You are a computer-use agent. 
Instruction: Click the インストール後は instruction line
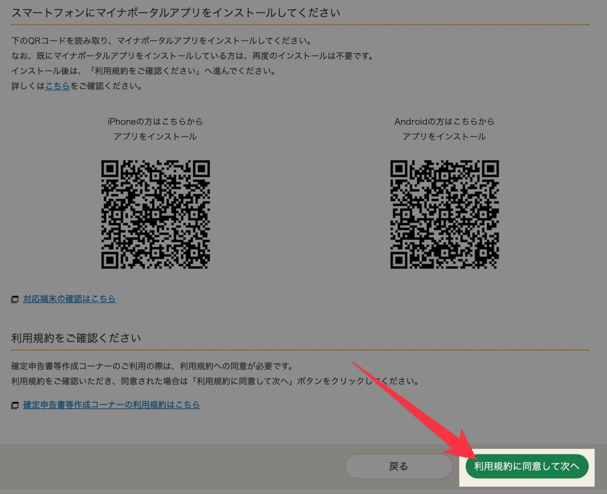[x=143, y=71]
